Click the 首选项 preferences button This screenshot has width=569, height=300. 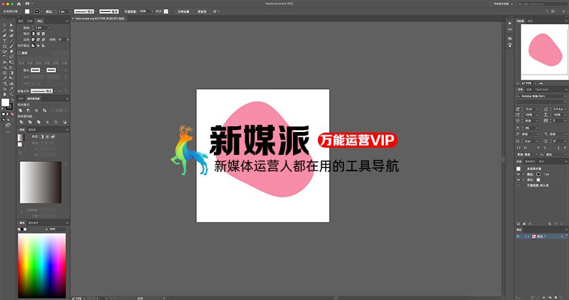pyautogui.click(x=201, y=12)
